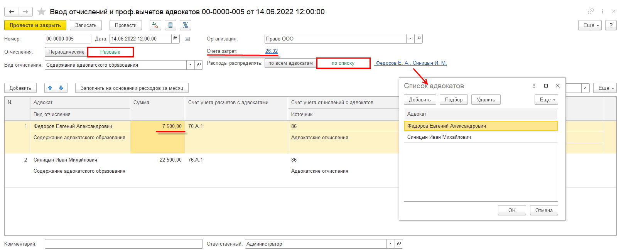Open the top-right Еще menu
Screen dimensions: 621x251
[x=590, y=25]
